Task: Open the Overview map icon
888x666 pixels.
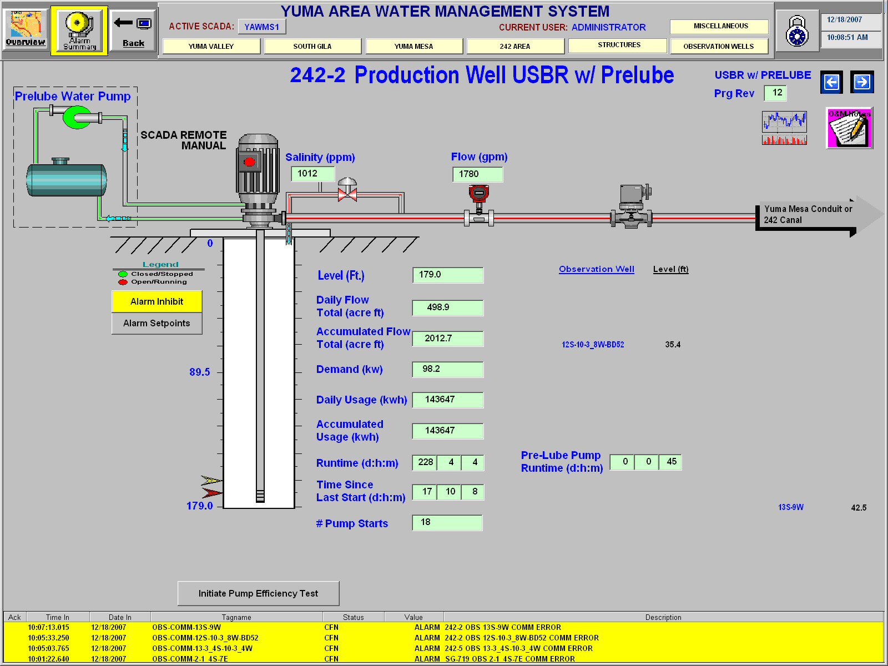Action: coord(26,30)
